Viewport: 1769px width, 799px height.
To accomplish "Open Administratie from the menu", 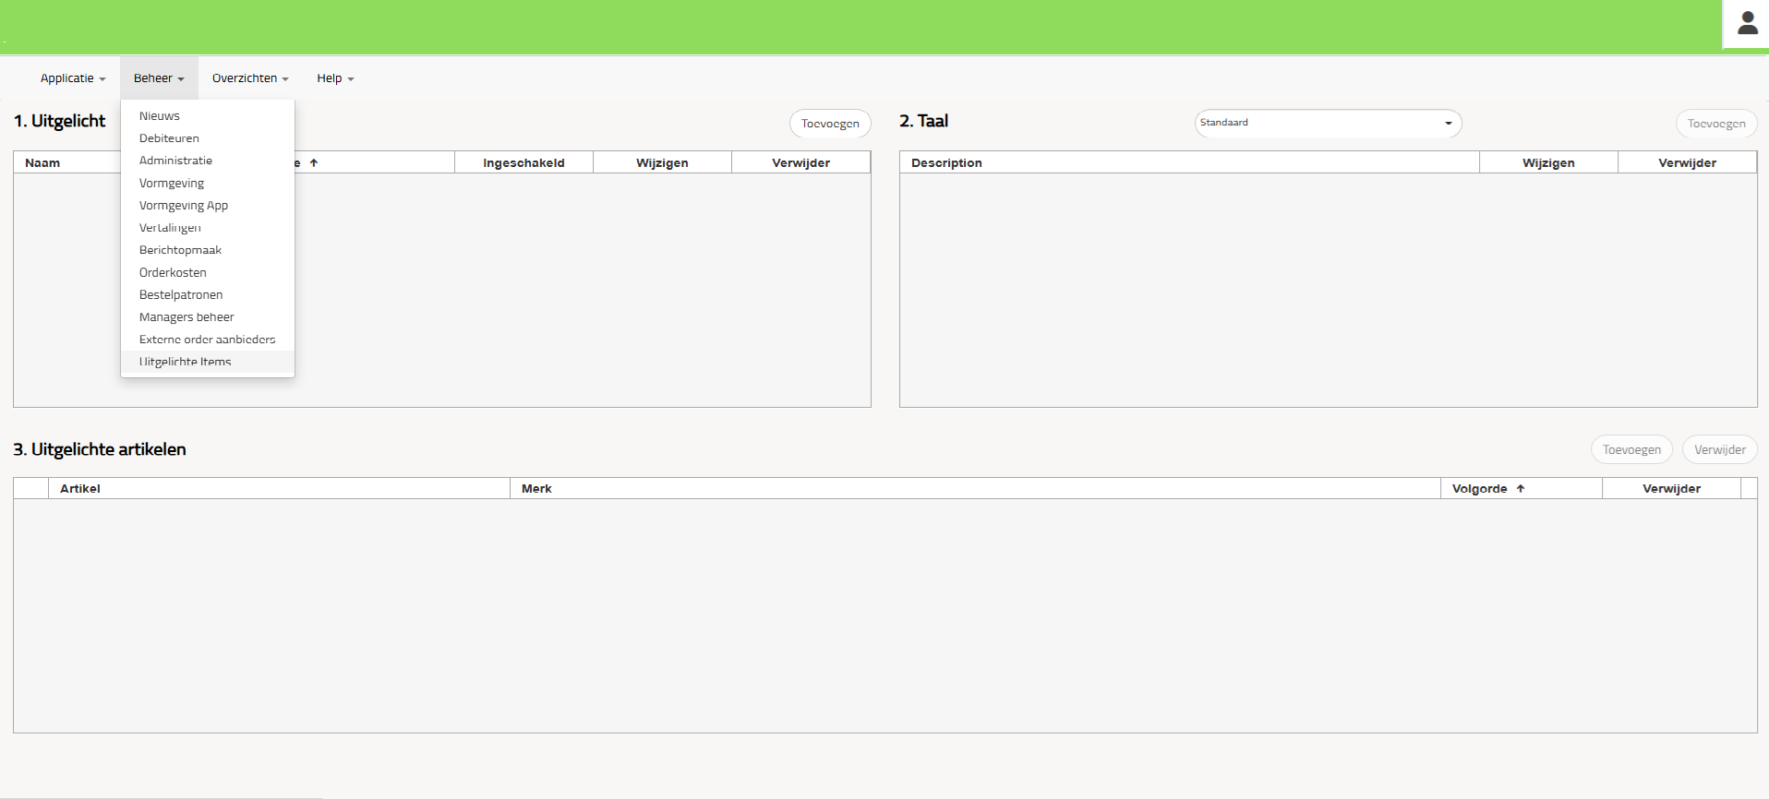I will point(175,161).
